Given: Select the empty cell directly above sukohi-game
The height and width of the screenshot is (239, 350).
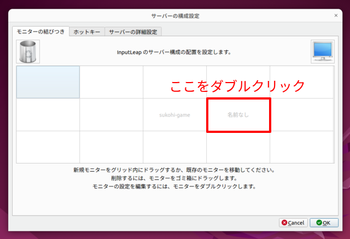Looking at the screenshot, I should (x=174, y=82).
